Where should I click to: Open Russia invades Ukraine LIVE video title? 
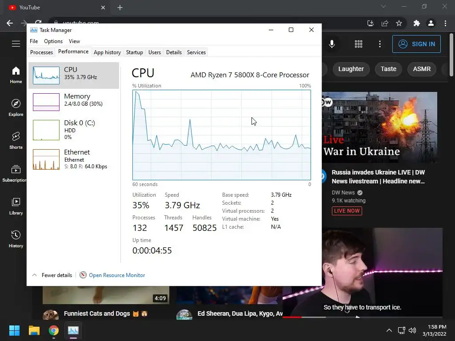point(378,177)
